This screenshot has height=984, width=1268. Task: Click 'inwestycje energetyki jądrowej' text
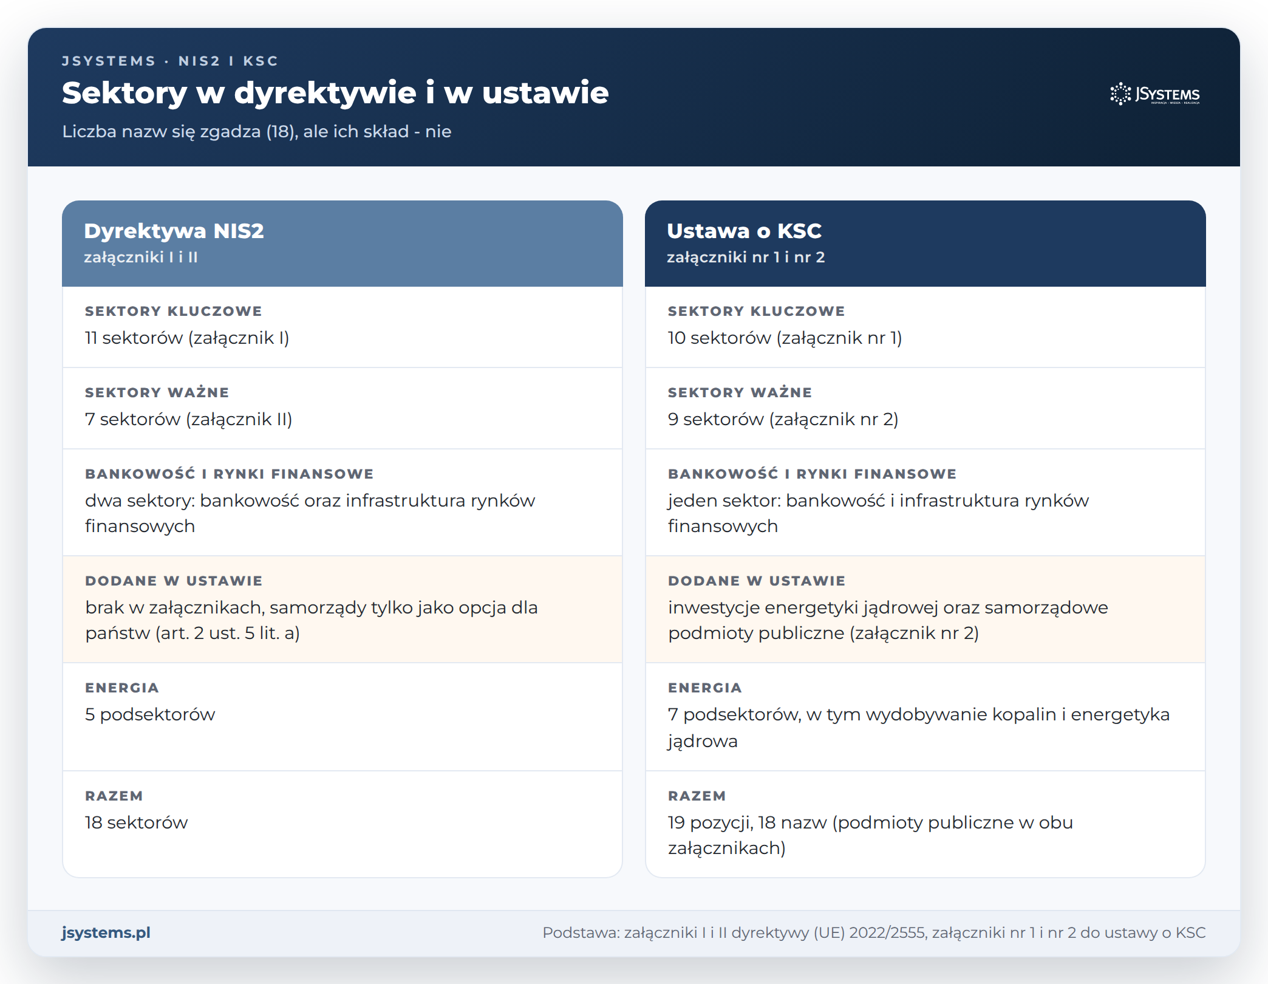[x=803, y=607]
